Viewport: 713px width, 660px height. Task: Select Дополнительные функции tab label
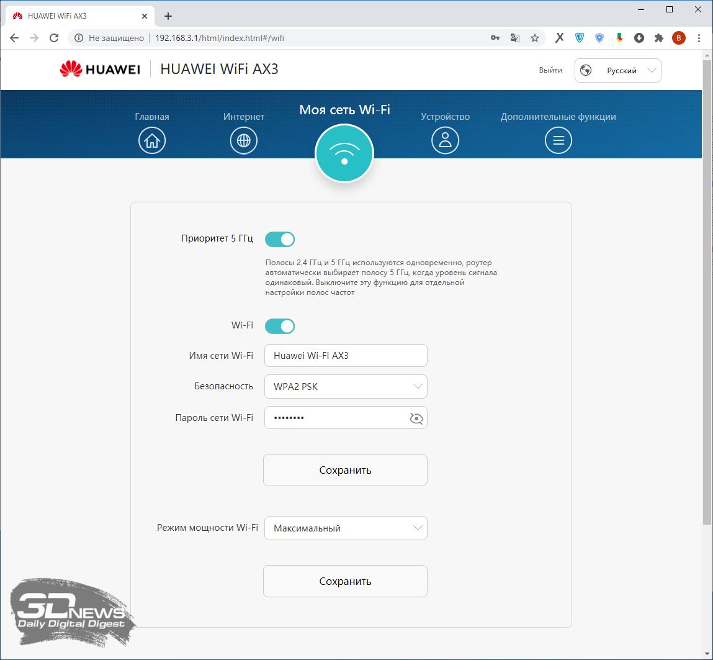click(x=558, y=117)
